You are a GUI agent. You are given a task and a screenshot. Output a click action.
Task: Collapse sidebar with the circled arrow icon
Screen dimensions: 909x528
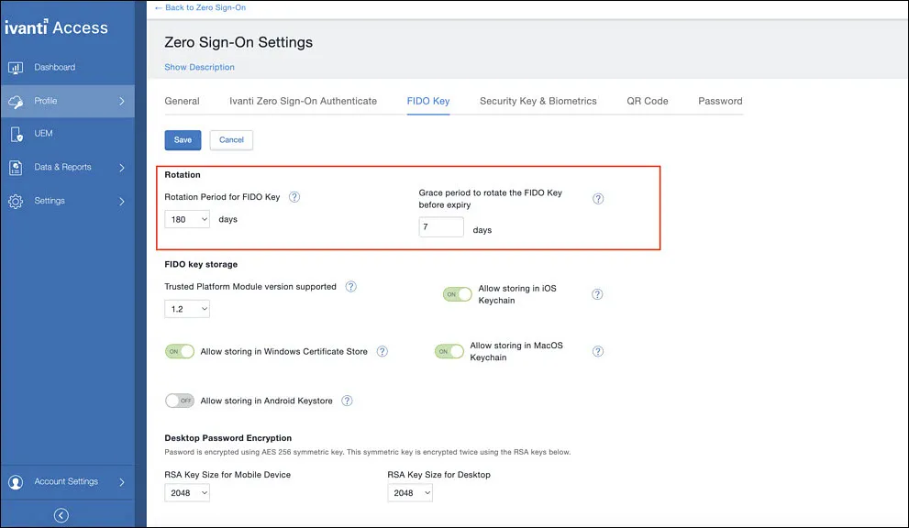coord(61,515)
